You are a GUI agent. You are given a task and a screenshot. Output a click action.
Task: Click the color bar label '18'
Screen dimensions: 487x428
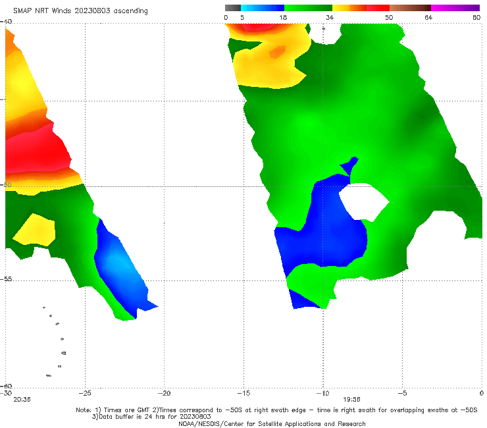point(283,18)
